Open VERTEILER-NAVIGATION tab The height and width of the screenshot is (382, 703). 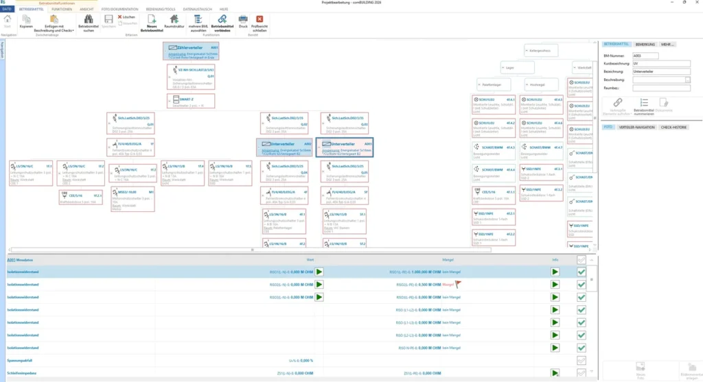pyautogui.click(x=636, y=127)
